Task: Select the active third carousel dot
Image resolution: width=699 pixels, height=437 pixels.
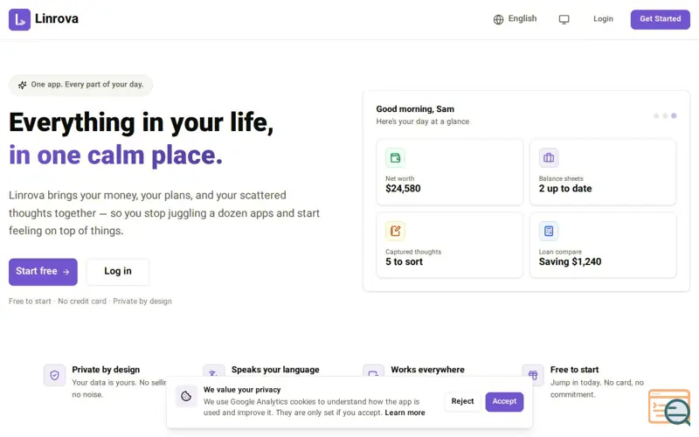Action: click(x=674, y=116)
